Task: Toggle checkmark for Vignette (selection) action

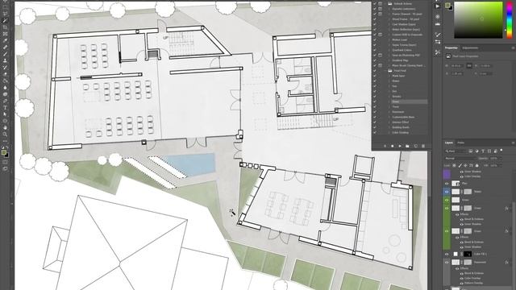Action: pyautogui.click(x=374, y=9)
